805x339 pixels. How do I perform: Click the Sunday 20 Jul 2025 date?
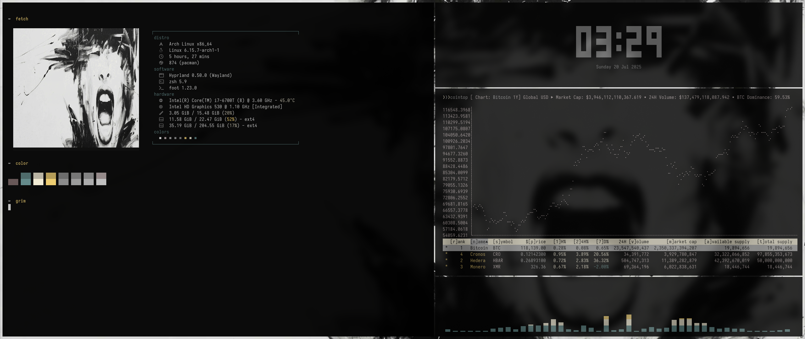(x=619, y=67)
